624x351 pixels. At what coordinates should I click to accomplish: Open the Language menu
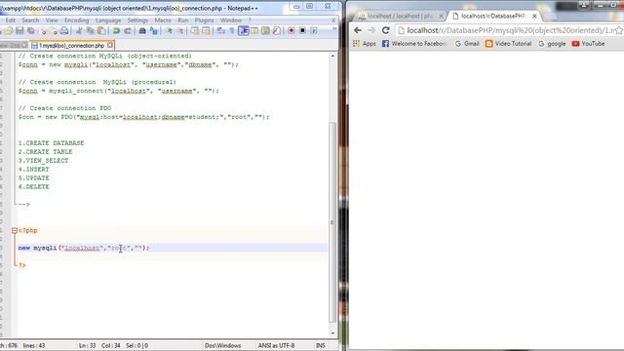coord(108,20)
